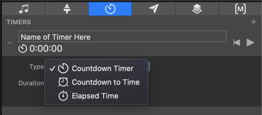
Task: Select Countdown to Time option
Action: [x=105, y=82]
